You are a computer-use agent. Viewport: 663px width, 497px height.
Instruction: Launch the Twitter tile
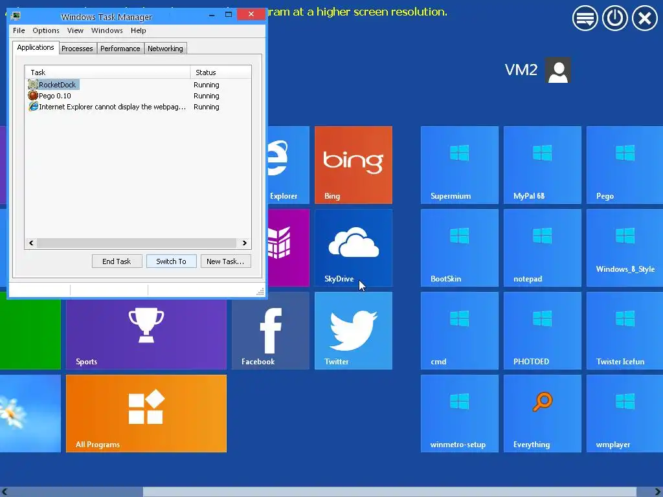point(353,331)
